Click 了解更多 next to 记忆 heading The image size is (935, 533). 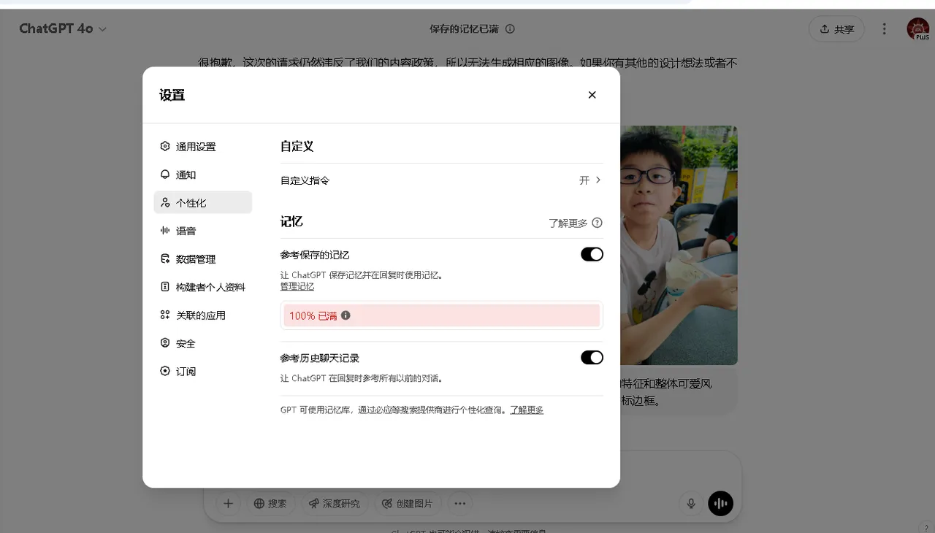click(x=568, y=223)
